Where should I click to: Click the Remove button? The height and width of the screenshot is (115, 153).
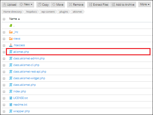[x=76, y=5]
